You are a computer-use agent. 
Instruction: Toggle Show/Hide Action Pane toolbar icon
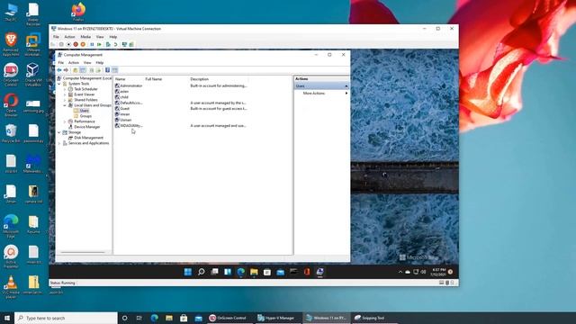(x=115, y=70)
